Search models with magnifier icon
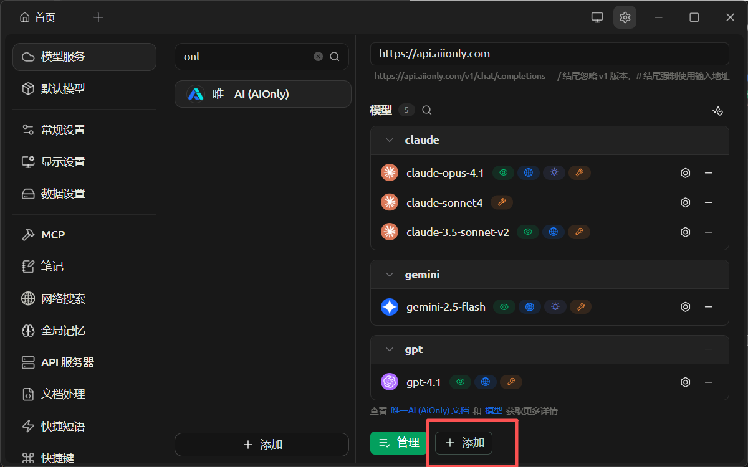Image resolution: width=748 pixels, height=467 pixels. [427, 110]
